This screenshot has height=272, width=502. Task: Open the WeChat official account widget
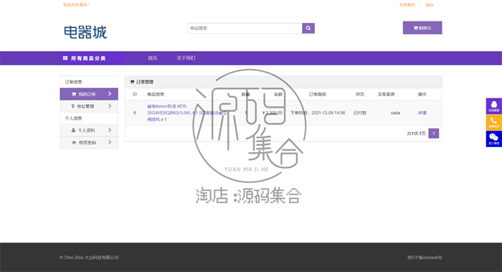tap(493, 139)
